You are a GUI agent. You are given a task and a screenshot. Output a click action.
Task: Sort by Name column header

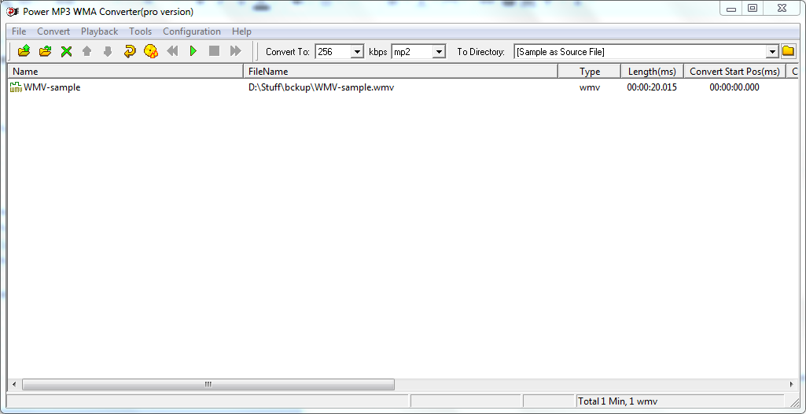coord(126,72)
